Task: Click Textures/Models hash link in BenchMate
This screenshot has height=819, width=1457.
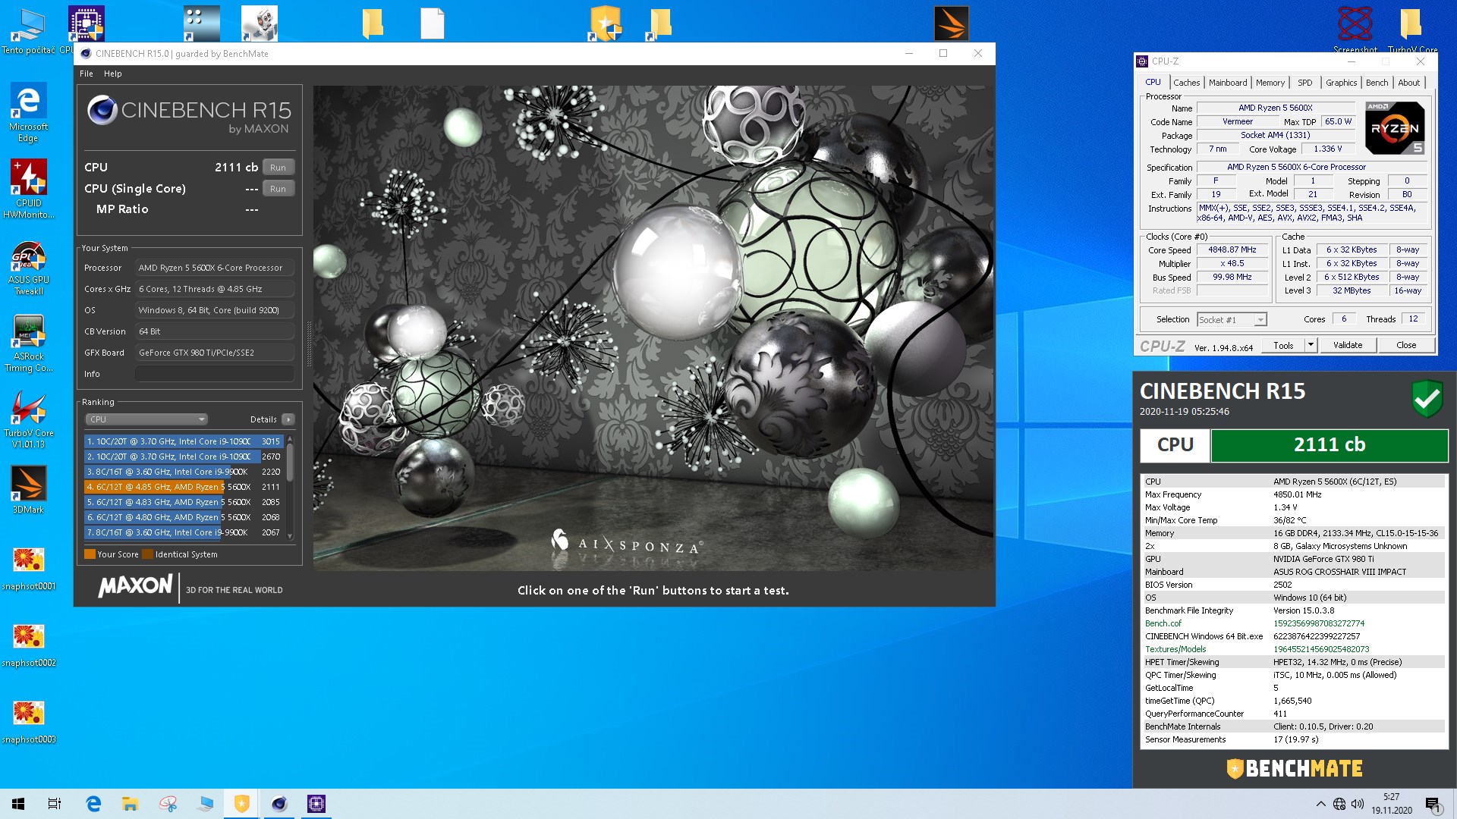Action: 1321,649
